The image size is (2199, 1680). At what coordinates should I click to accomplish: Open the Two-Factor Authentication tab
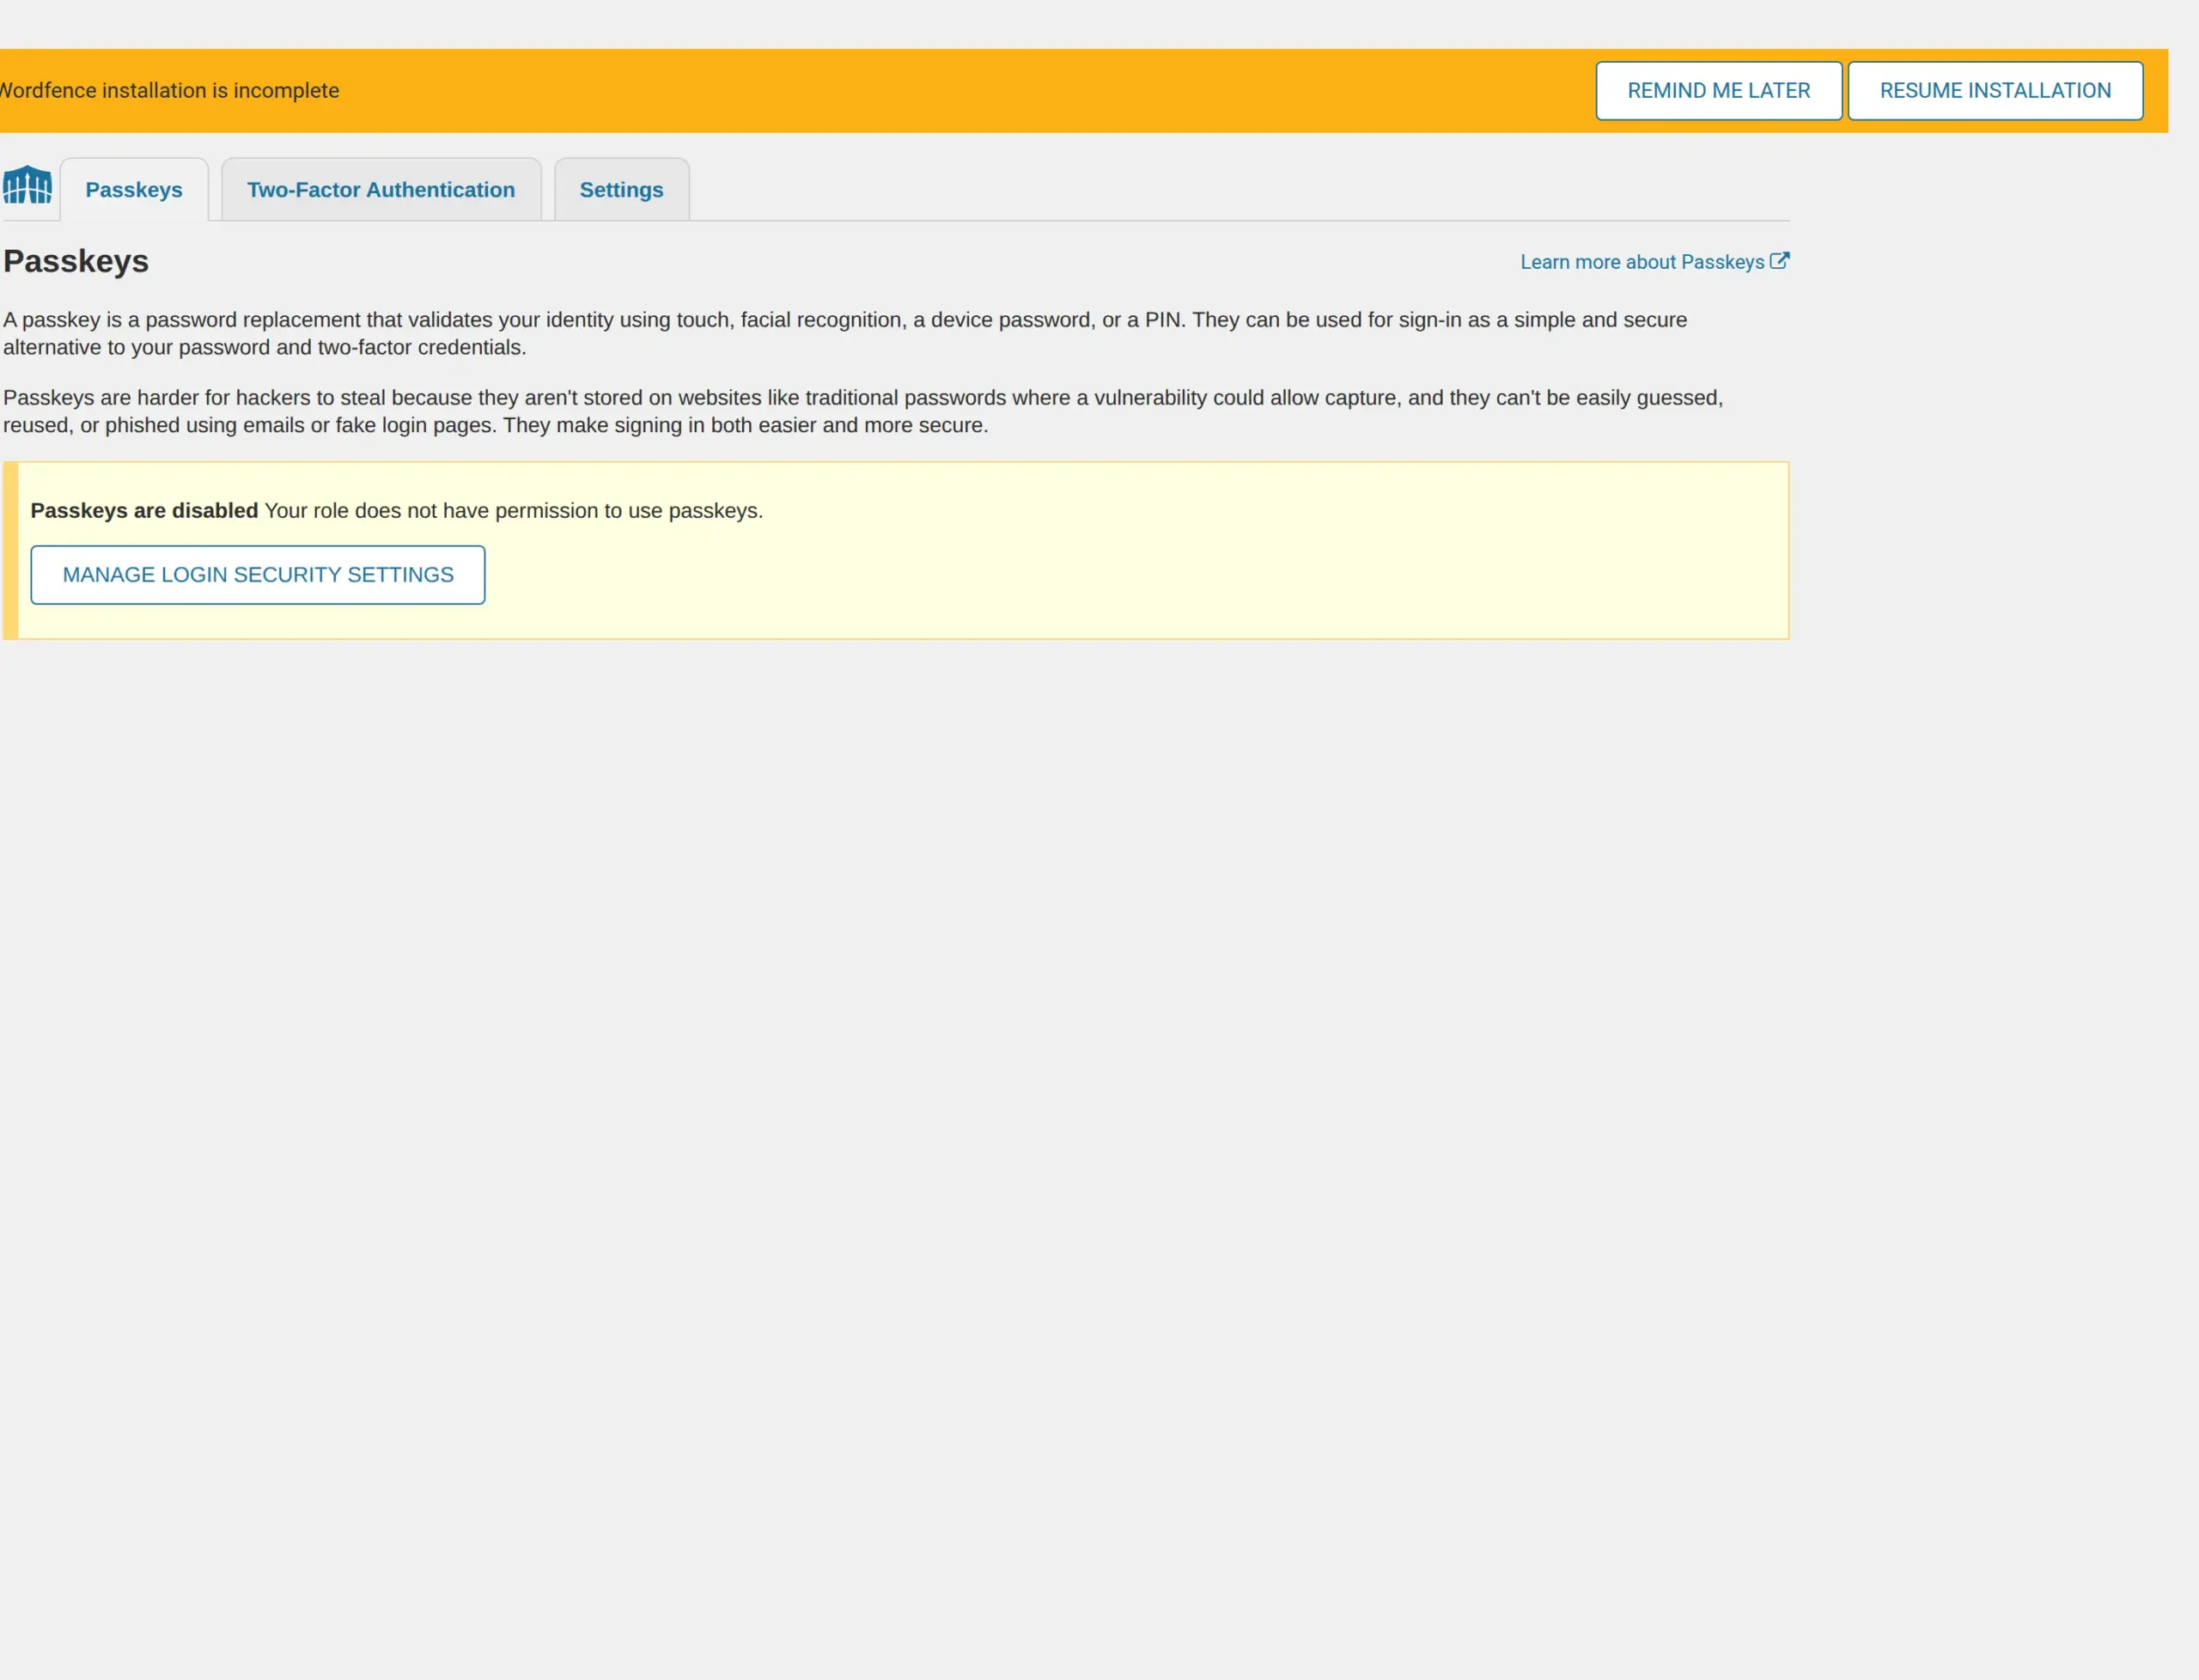381,190
